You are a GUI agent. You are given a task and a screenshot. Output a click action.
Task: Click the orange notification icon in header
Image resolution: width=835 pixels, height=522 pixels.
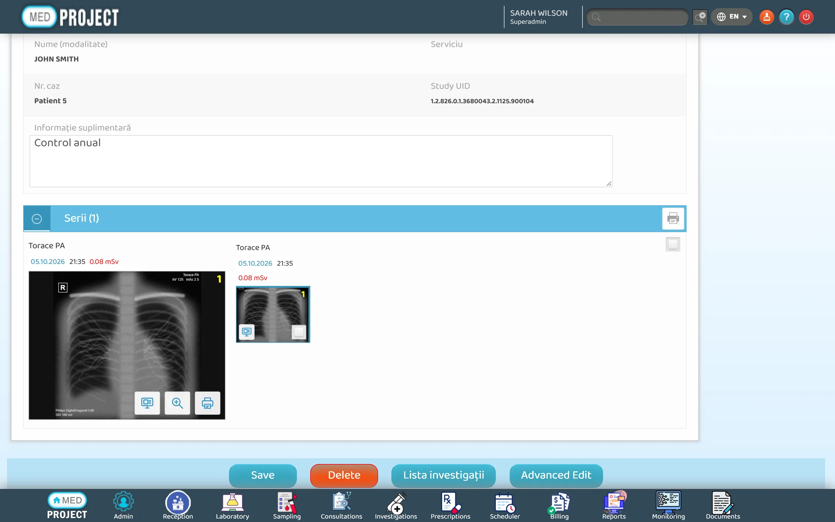tap(767, 17)
